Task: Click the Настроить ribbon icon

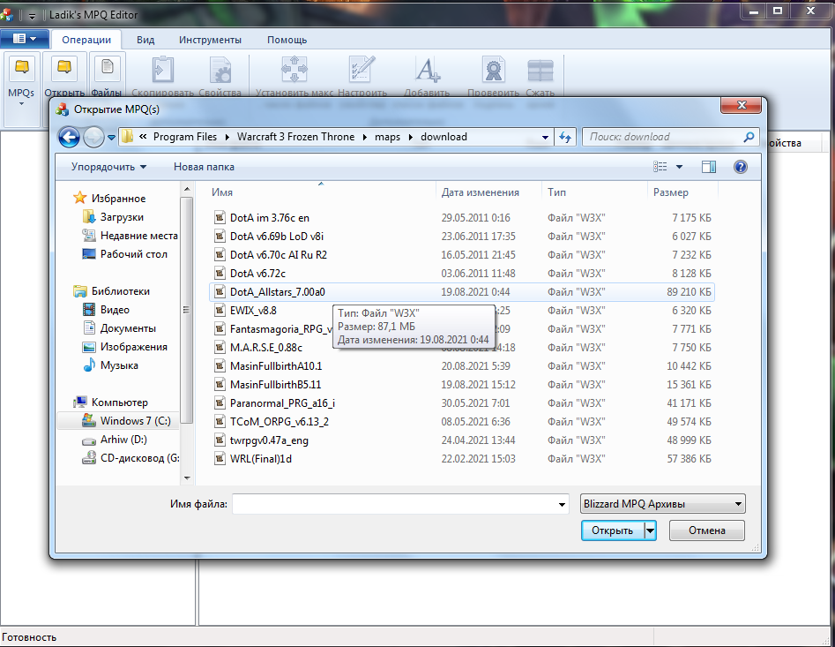Action: click(362, 69)
